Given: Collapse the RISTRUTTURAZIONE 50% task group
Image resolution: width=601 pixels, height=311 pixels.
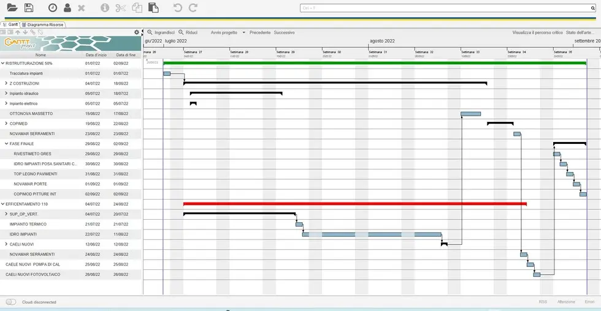Looking at the screenshot, I should point(3,63).
